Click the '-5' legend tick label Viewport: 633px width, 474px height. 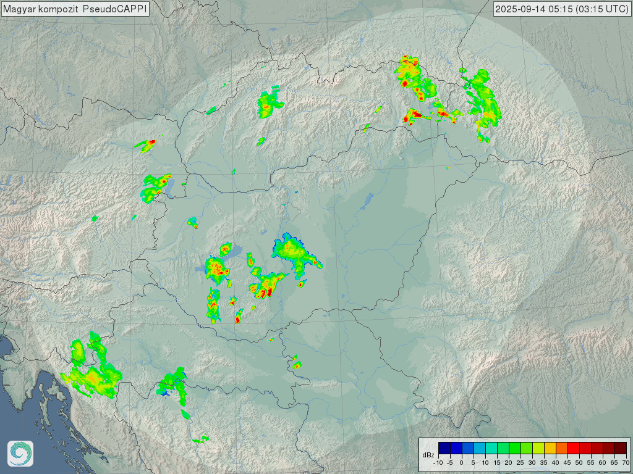click(450, 463)
